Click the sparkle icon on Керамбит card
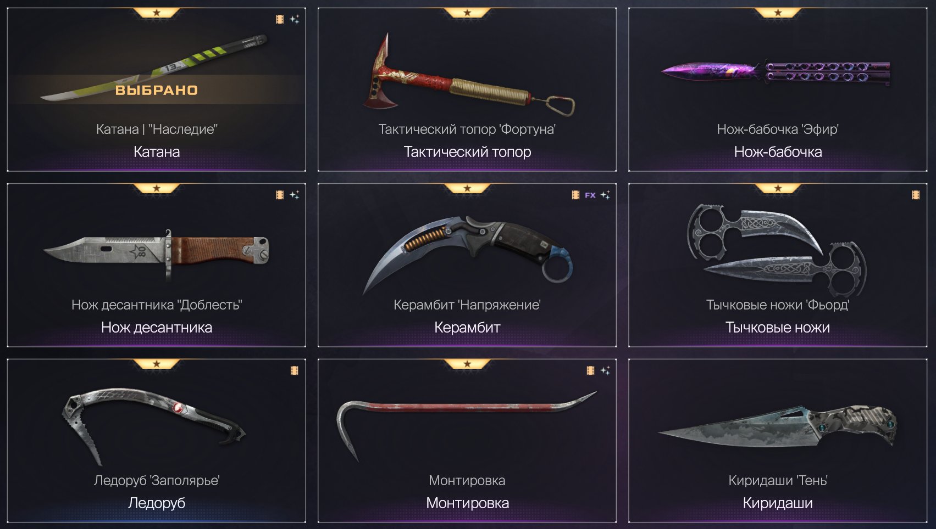This screenshot has width=936, height=529. click(605, 195)
